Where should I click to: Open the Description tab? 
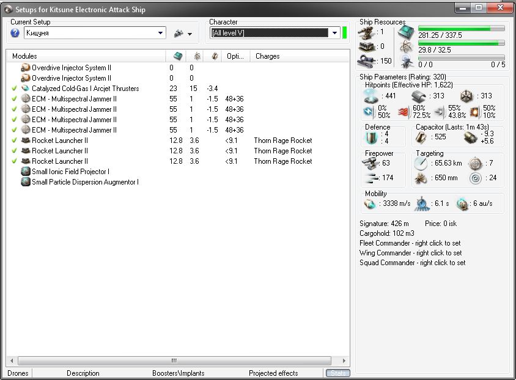point(83,373)
